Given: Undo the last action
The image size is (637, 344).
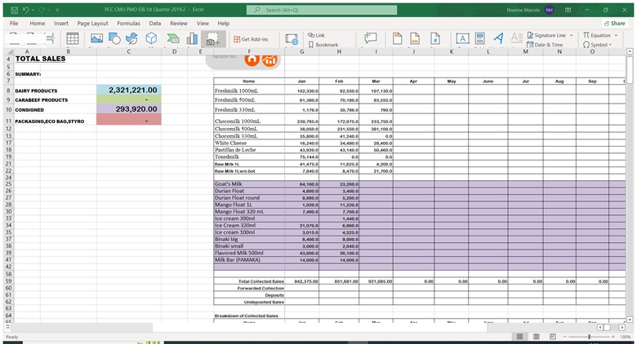Looking at the screenshot, I should click(25, 10).
